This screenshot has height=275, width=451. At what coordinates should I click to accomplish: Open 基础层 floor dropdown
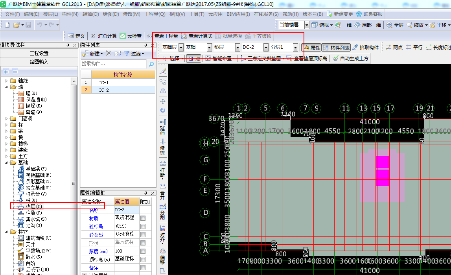click(181, 48)
